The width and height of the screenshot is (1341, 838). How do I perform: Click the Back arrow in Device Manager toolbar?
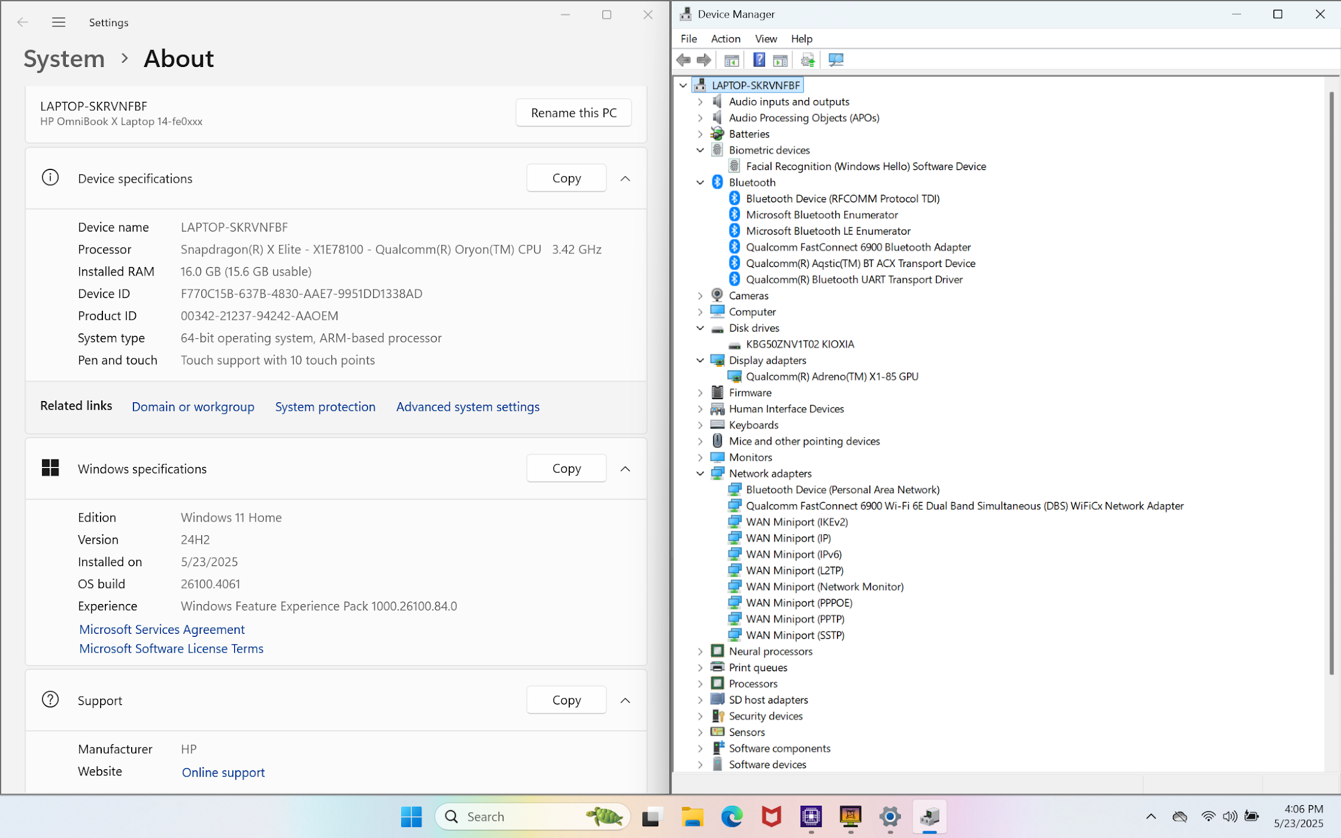click(683, 60)
